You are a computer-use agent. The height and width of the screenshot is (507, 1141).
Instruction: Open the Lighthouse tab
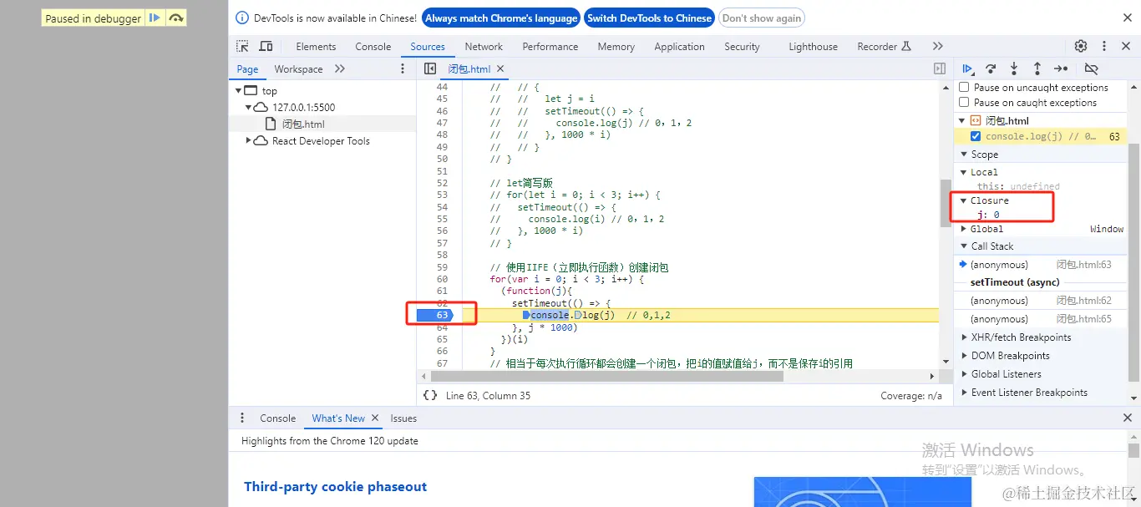814,47
